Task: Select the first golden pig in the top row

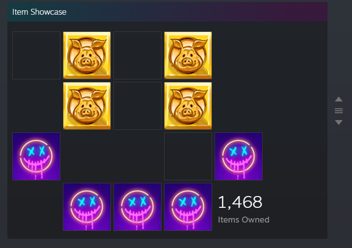Action: 87,55
